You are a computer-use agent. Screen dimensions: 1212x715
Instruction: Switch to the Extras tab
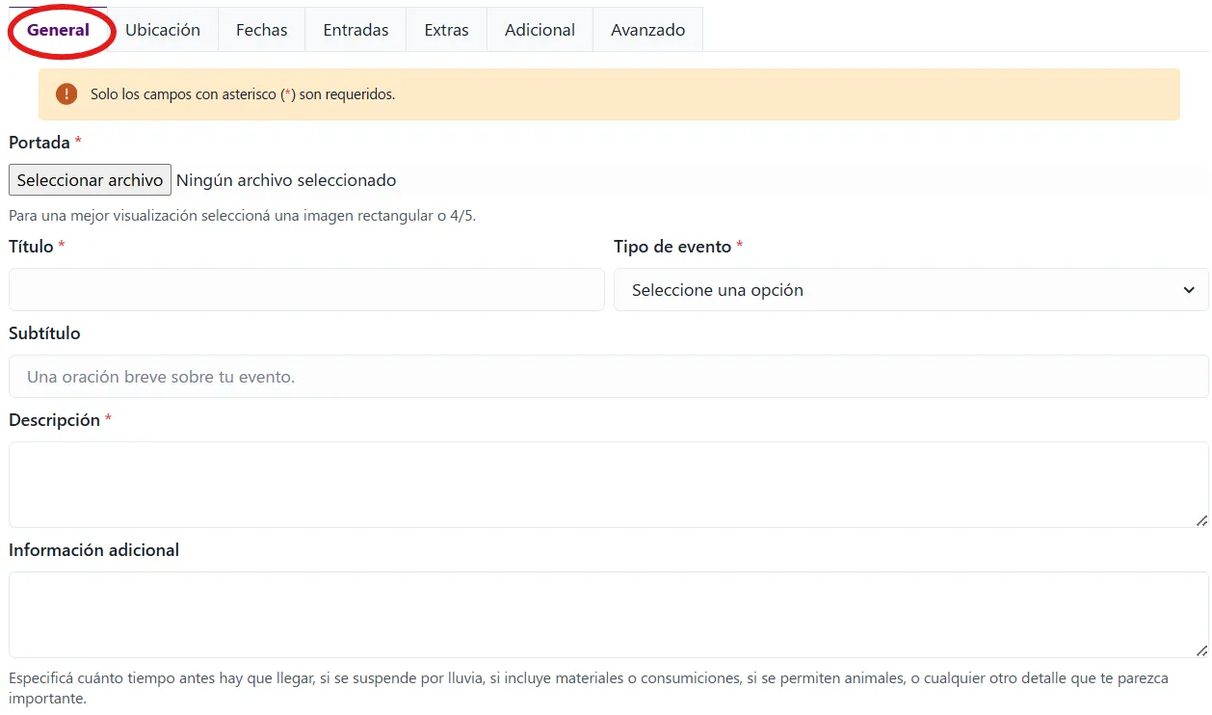pos(446,30)
